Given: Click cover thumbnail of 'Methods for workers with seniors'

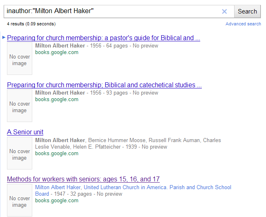Looking at the screenshot, I should (x=20, y=200).
